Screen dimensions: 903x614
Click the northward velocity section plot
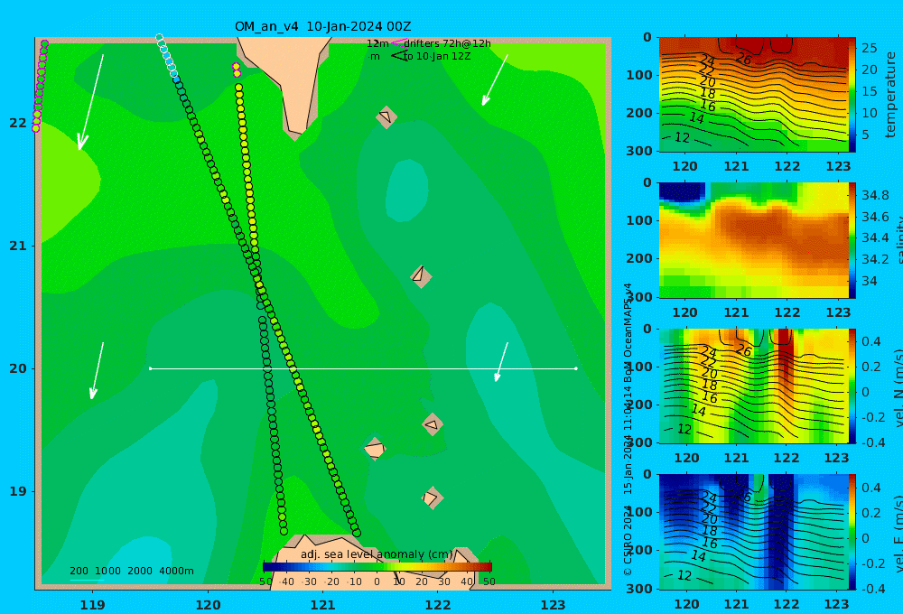[753, 386]
